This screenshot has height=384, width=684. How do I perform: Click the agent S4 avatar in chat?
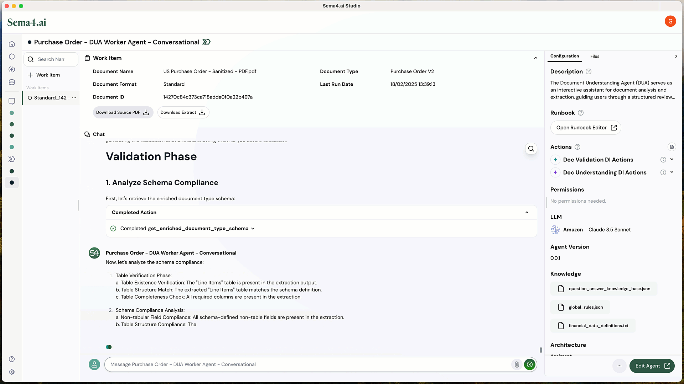point(94,253)
